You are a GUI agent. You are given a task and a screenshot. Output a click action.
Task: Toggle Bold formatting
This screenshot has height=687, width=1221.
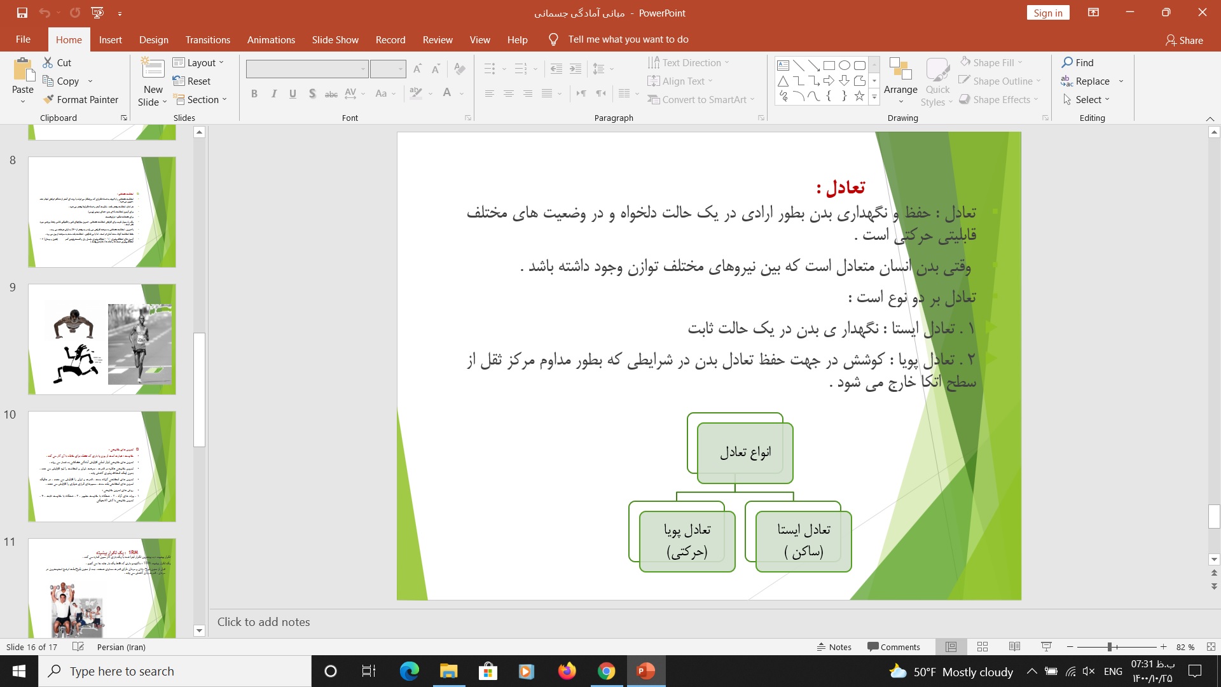point(254,94)
